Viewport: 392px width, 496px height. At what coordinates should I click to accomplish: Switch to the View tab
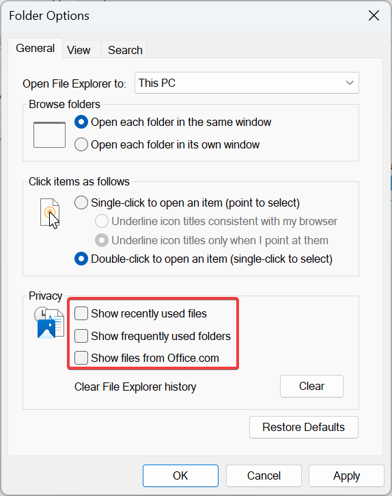pyautogui.click(x=79, y=50)
